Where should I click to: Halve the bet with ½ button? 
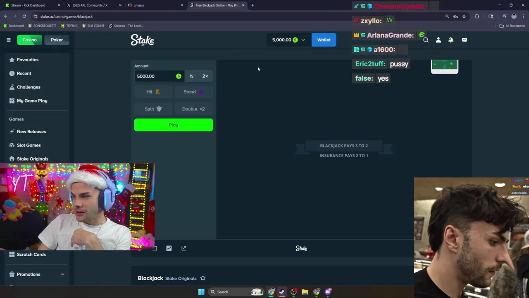[191, 76]
